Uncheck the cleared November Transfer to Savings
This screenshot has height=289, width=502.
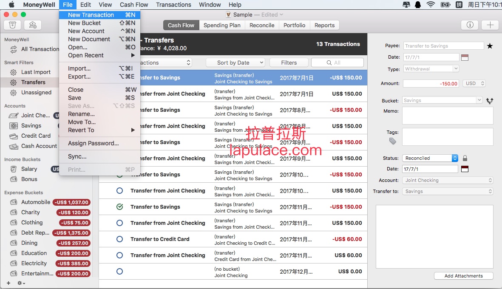coord(120,207)
